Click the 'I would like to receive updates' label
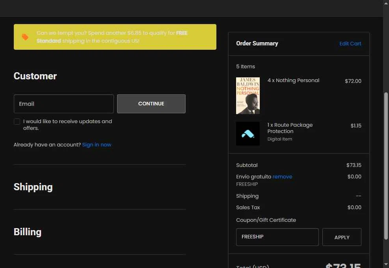 click(67, 125)
